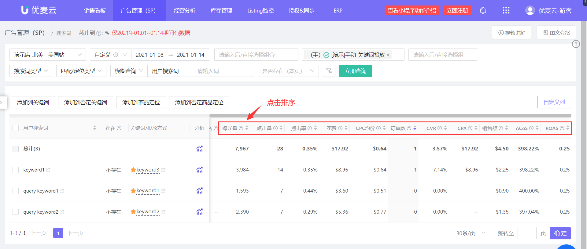Sort by 花费 column arrows
The width and height of the screenshot is (587, 249).
click(x=346, y=128)
